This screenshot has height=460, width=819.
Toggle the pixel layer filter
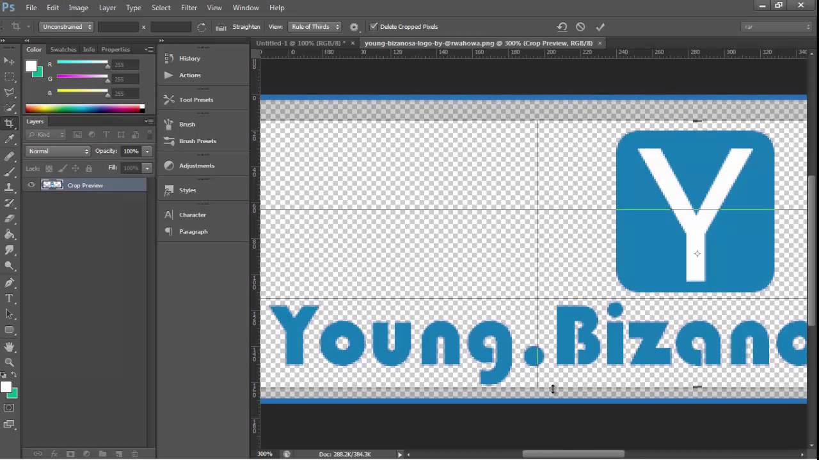(x=77, y=135)
